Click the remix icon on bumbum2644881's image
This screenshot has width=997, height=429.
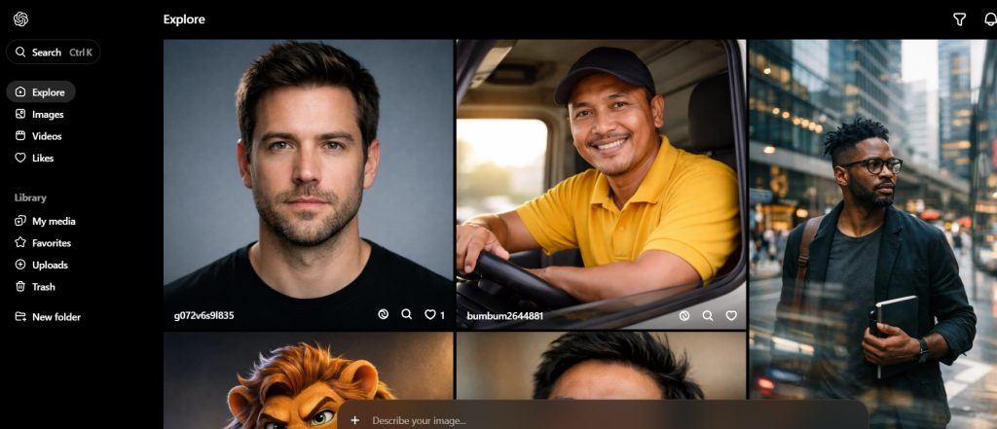point(684,315)
